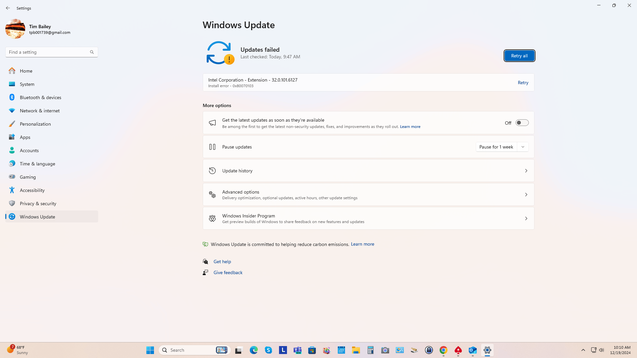
Task: Click the Updates failed sync status icon
Action: click(220, 53)
